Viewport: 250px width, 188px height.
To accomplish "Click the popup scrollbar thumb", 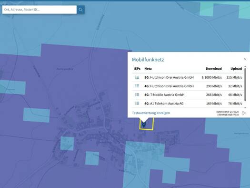I will coord(245,84).
